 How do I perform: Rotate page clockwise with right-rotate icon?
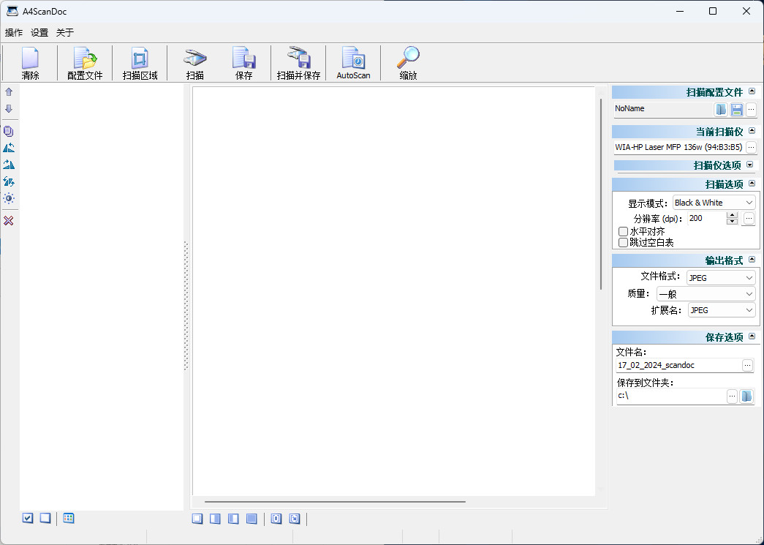click(9, 165)
